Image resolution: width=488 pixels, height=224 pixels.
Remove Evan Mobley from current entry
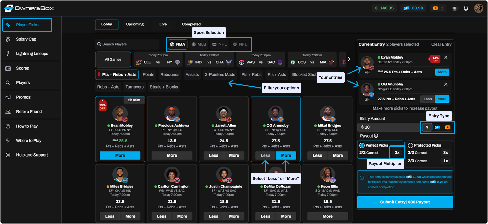pyautogui.click(x=446, y=57)
